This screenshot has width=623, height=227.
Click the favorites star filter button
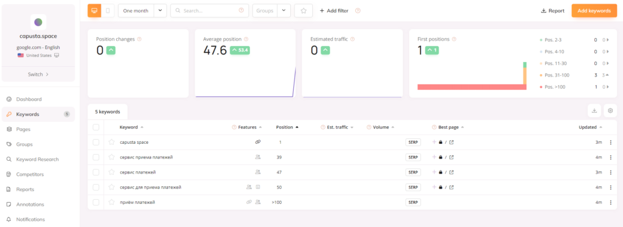coord(304,11)
